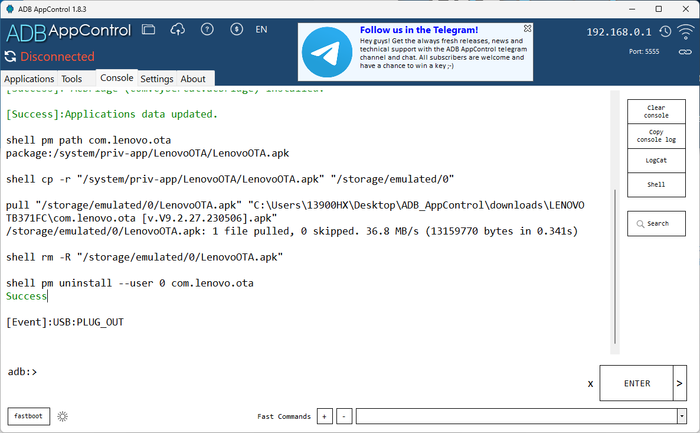Click '[Success]:Applications data updated.' line
Viewport: 700px width, 433px height.
[x=112, y=115]
